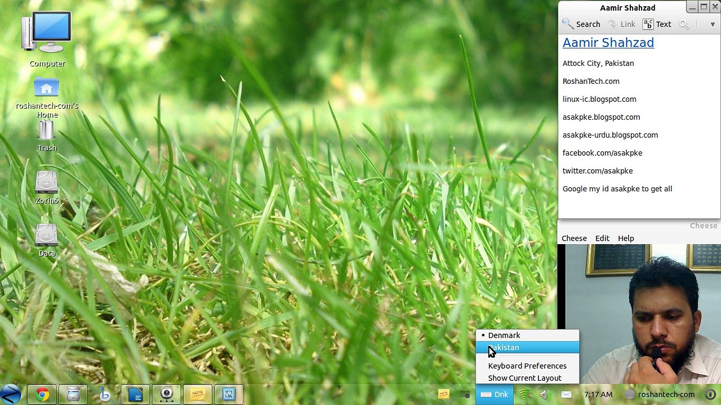Click the blue 'b' taskbar app
This screenshot has height=405, width=721.
[x=104, y=395]
